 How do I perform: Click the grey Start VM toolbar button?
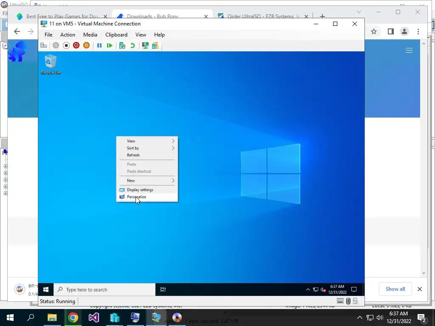[x=56, y=45]
